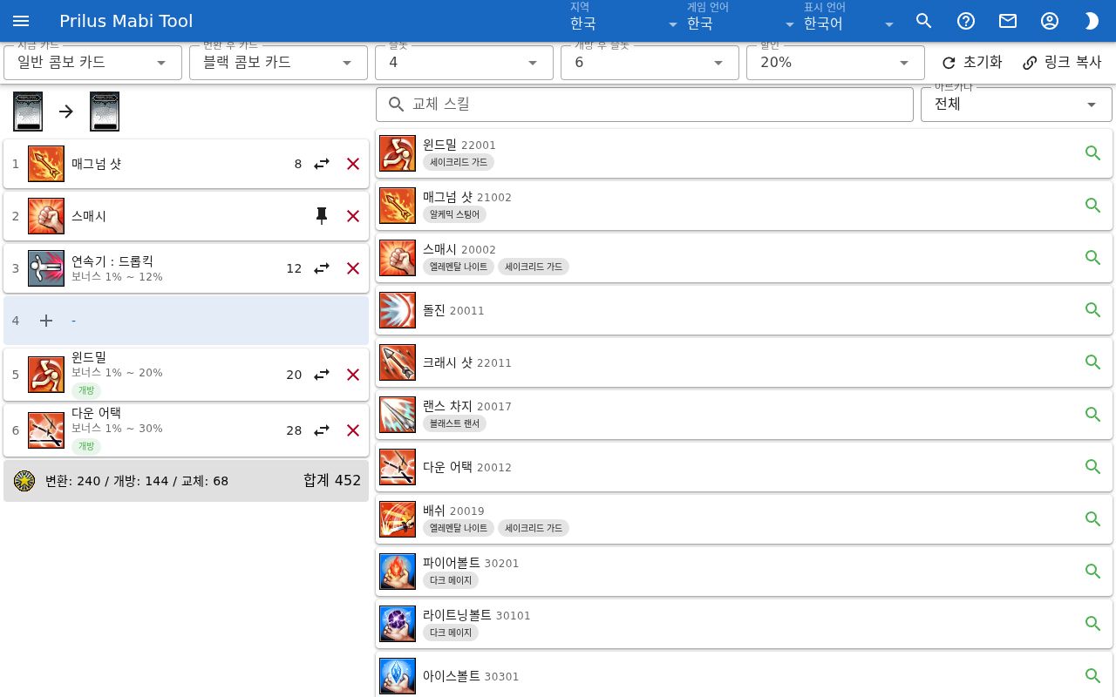Screen dimensions: 1116x697
Task: Swap the 연속기 : 드롭킥 skill
Action: click(x=322, y=268)
